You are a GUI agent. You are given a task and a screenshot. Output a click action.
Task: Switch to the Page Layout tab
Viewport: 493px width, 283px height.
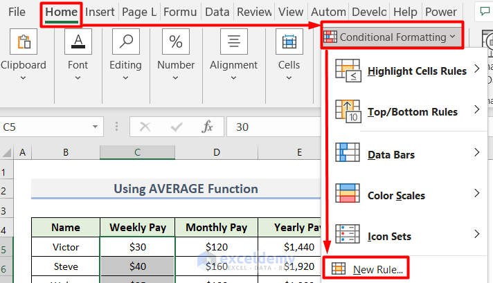tap(139, 12)
